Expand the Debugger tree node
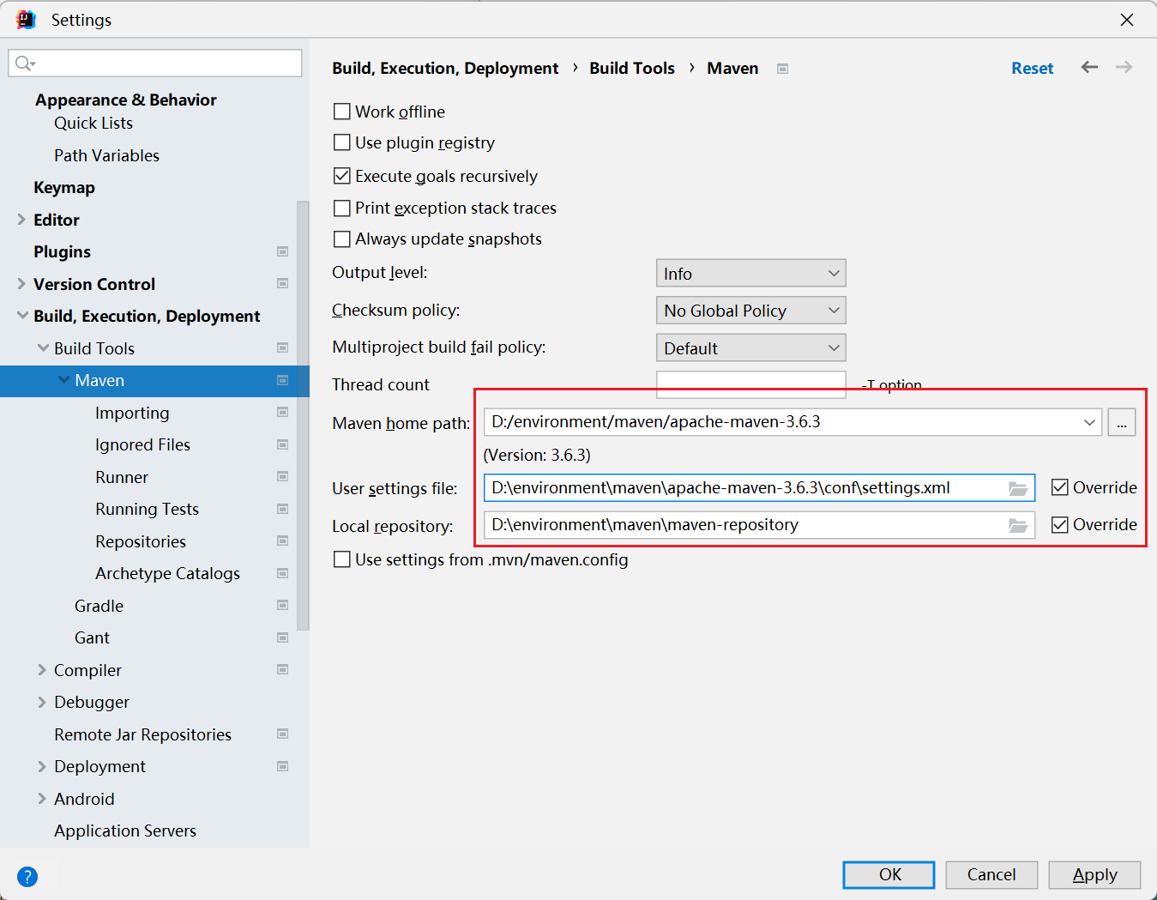The height and width of the screenshot is (900, 1157). (42, 702)
